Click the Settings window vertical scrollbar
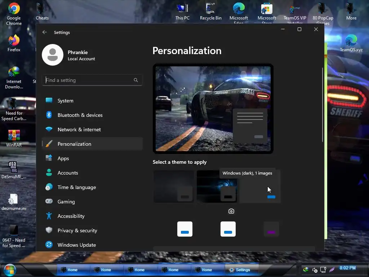 click(x=323, y=105)
